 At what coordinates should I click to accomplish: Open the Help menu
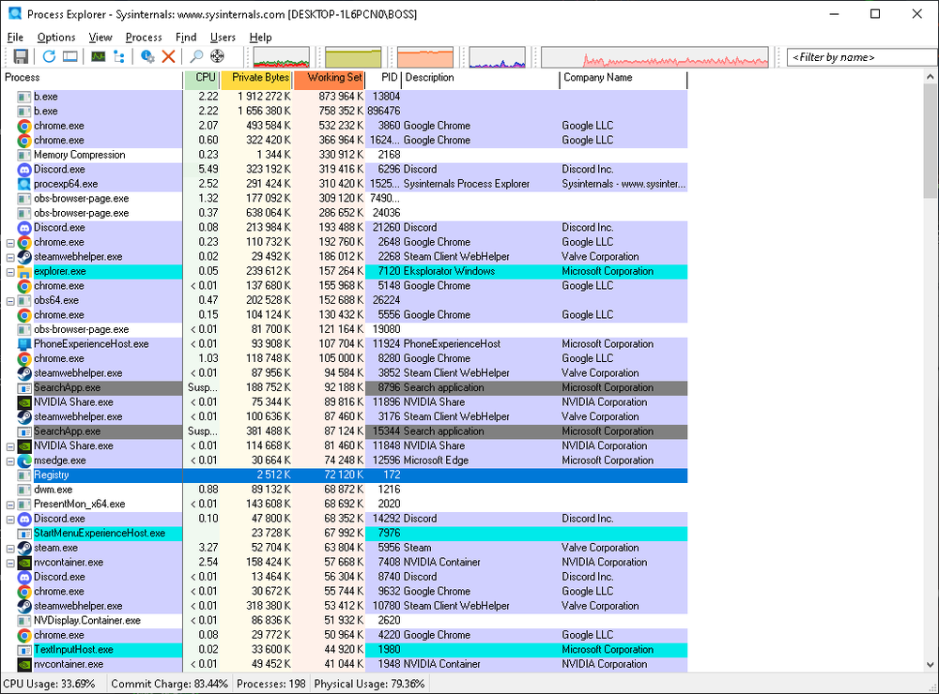click(260, 38)
